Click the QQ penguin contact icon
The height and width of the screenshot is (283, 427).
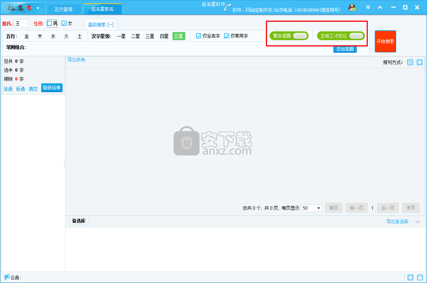352,7
